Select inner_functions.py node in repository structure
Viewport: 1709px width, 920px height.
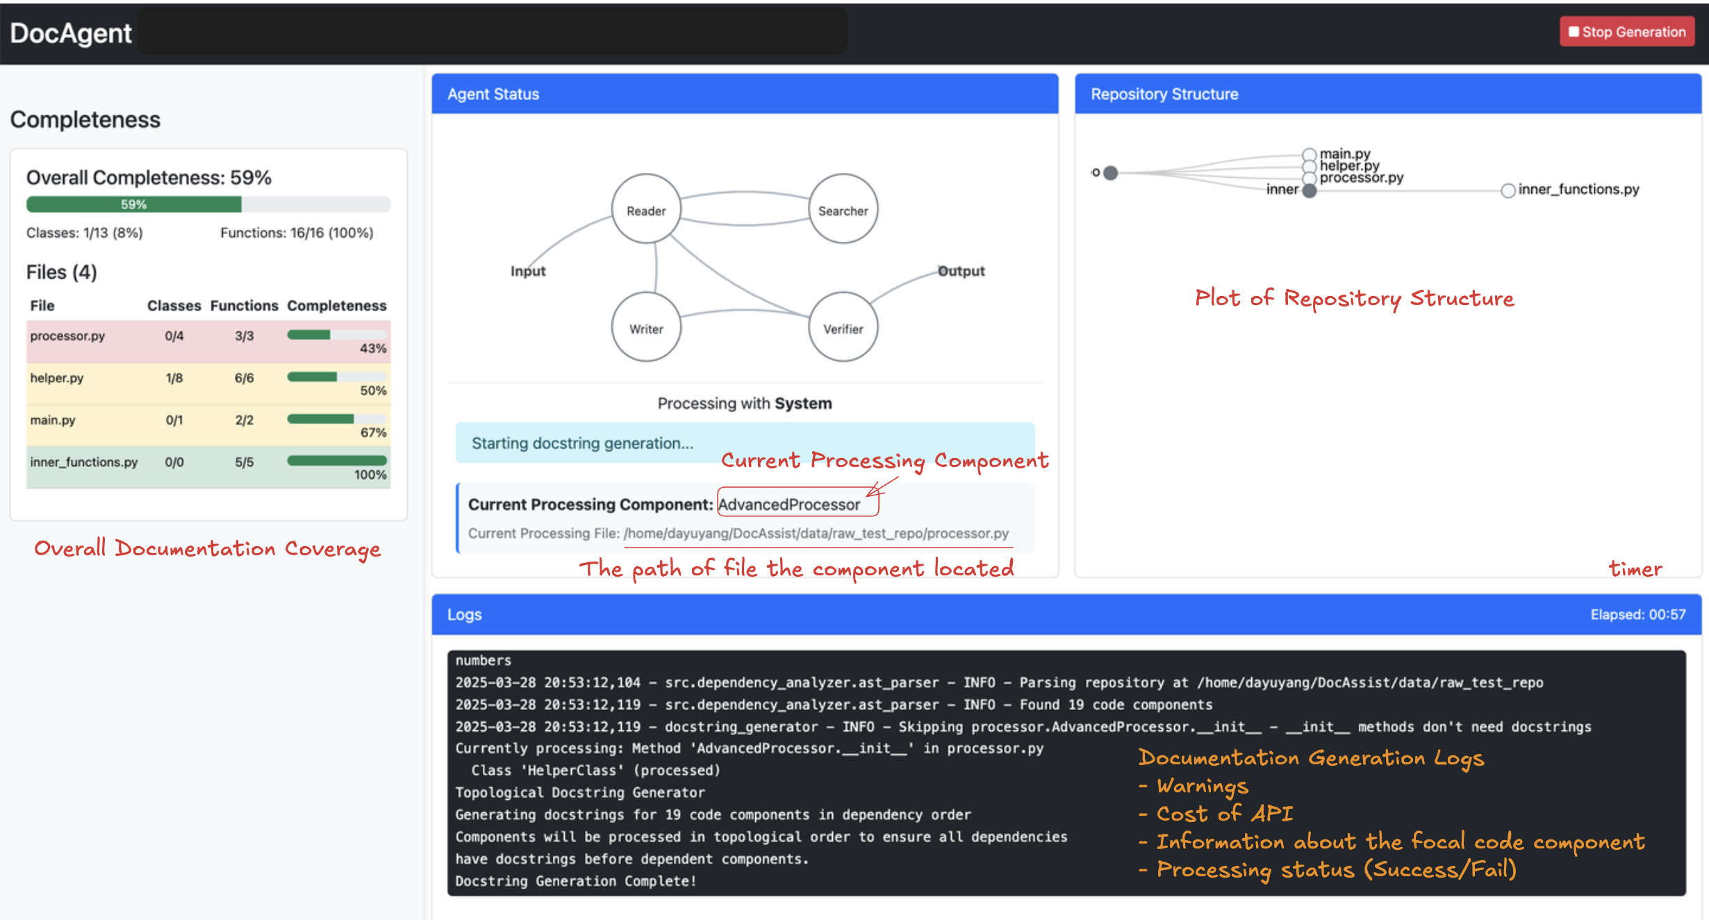click(1508, 190)
